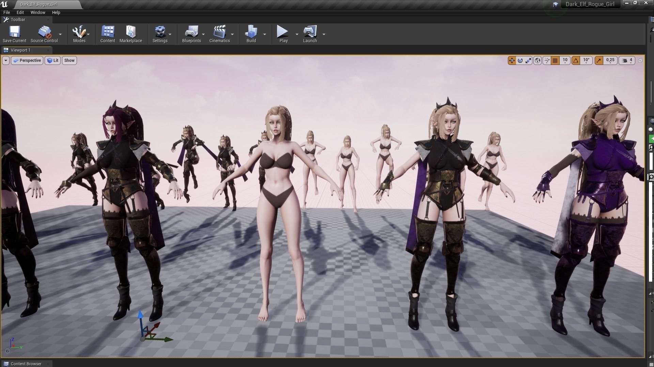This screenshot has height=367, width=654.
Task: Expand Modes dropdown arrow
Action: pyautogui.click(x=88, y=34)
